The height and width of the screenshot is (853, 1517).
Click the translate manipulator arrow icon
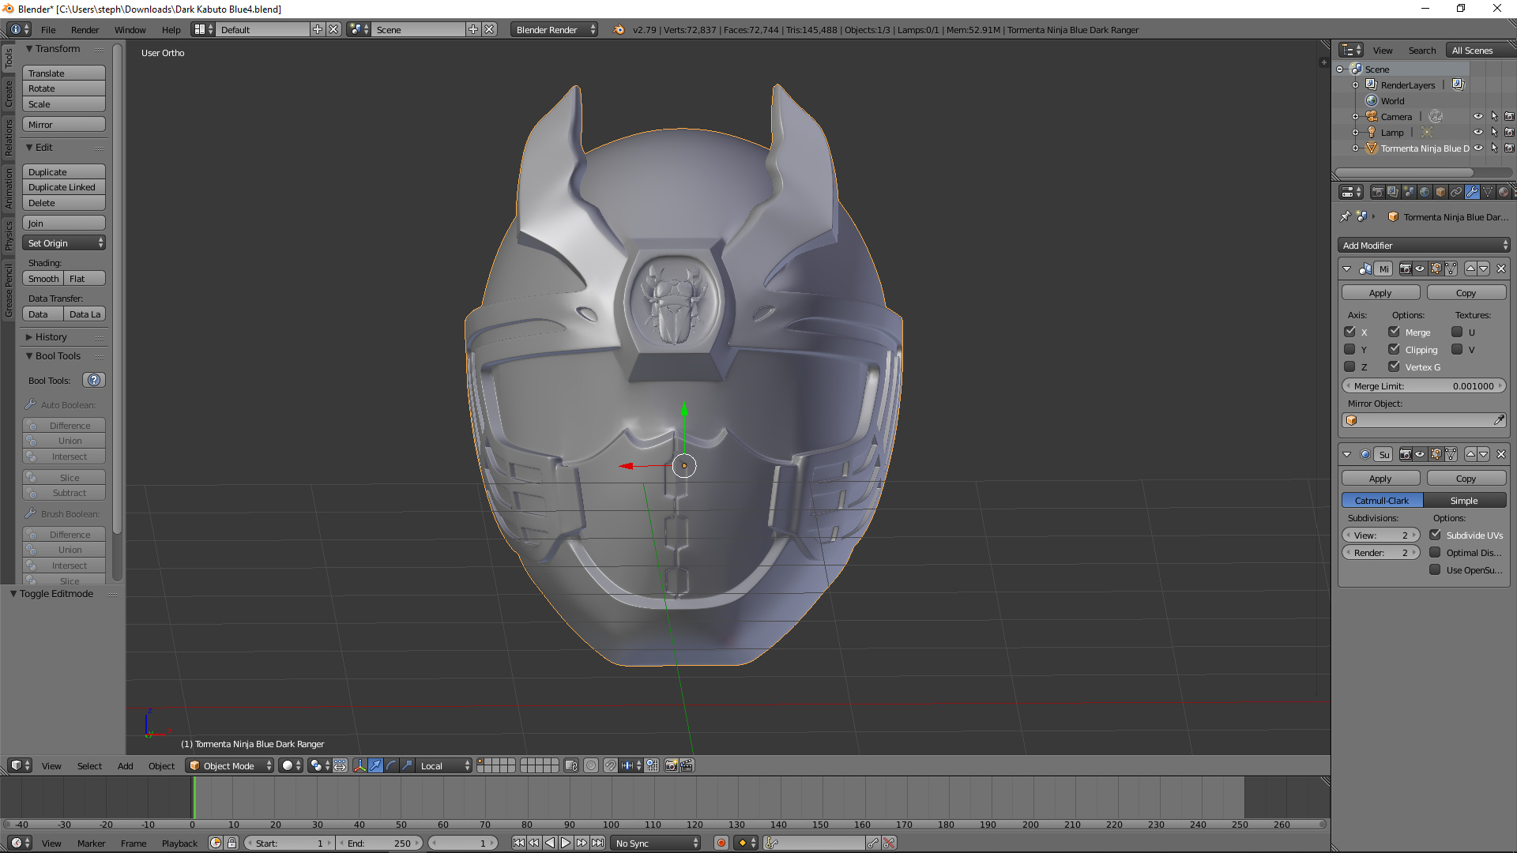[375, 765]
